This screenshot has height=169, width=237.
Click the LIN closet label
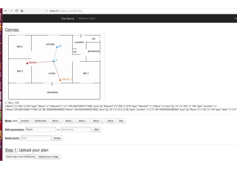tap(75, 52)
